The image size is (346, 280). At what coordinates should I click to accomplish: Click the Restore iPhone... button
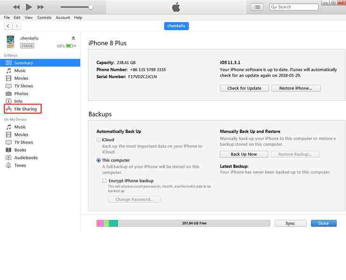(296, 88)
